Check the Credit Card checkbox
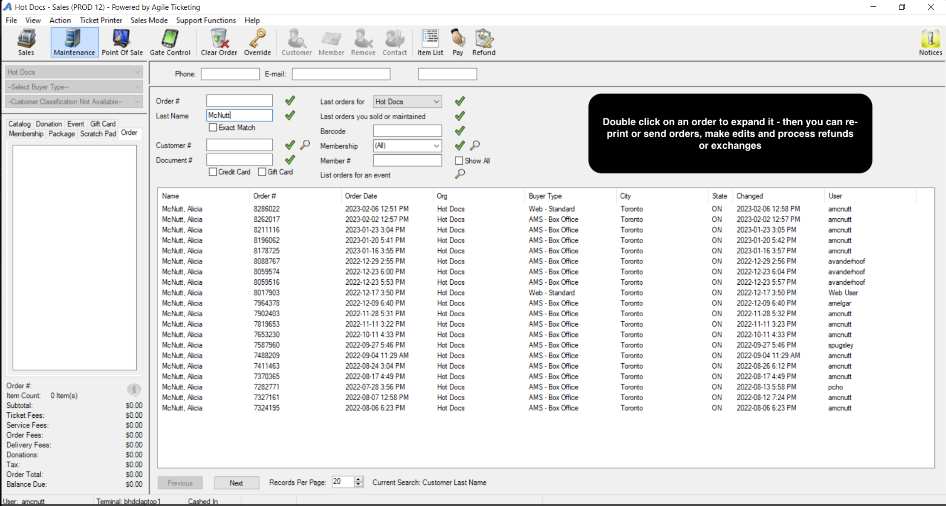 [213, 172]
